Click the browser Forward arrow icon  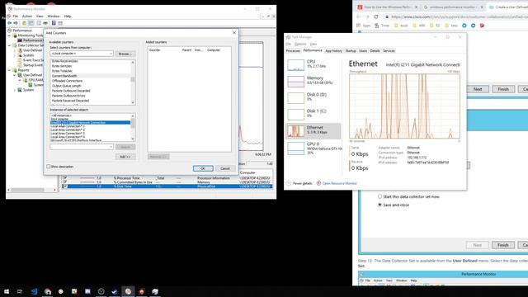[367, 16]
